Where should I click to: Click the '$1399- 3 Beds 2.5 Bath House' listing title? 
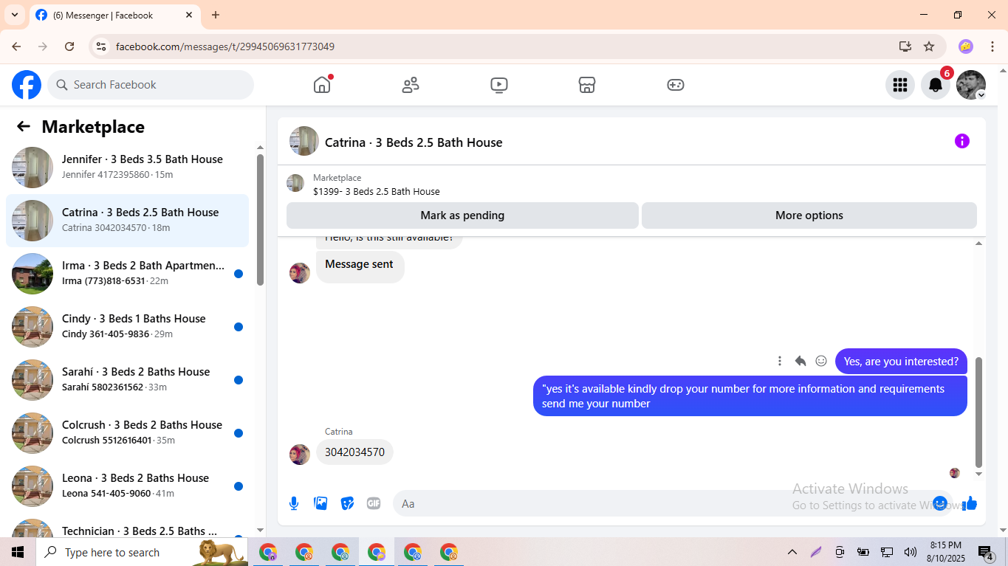pyautogui.click(x=377, y=192)
